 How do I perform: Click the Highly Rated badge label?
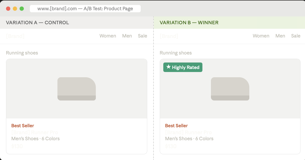[186, 67]
